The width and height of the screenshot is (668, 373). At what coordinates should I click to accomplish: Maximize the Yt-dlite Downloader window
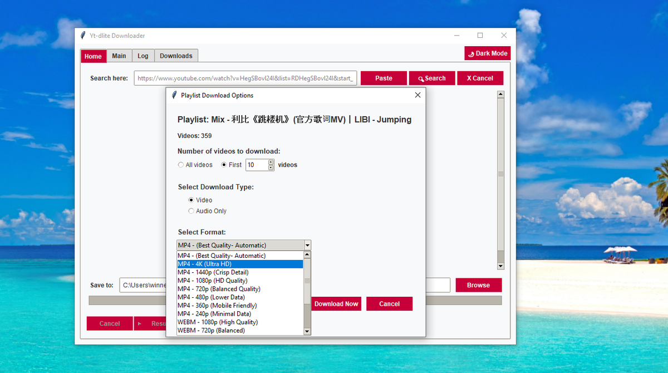click(x=480, y=36)
